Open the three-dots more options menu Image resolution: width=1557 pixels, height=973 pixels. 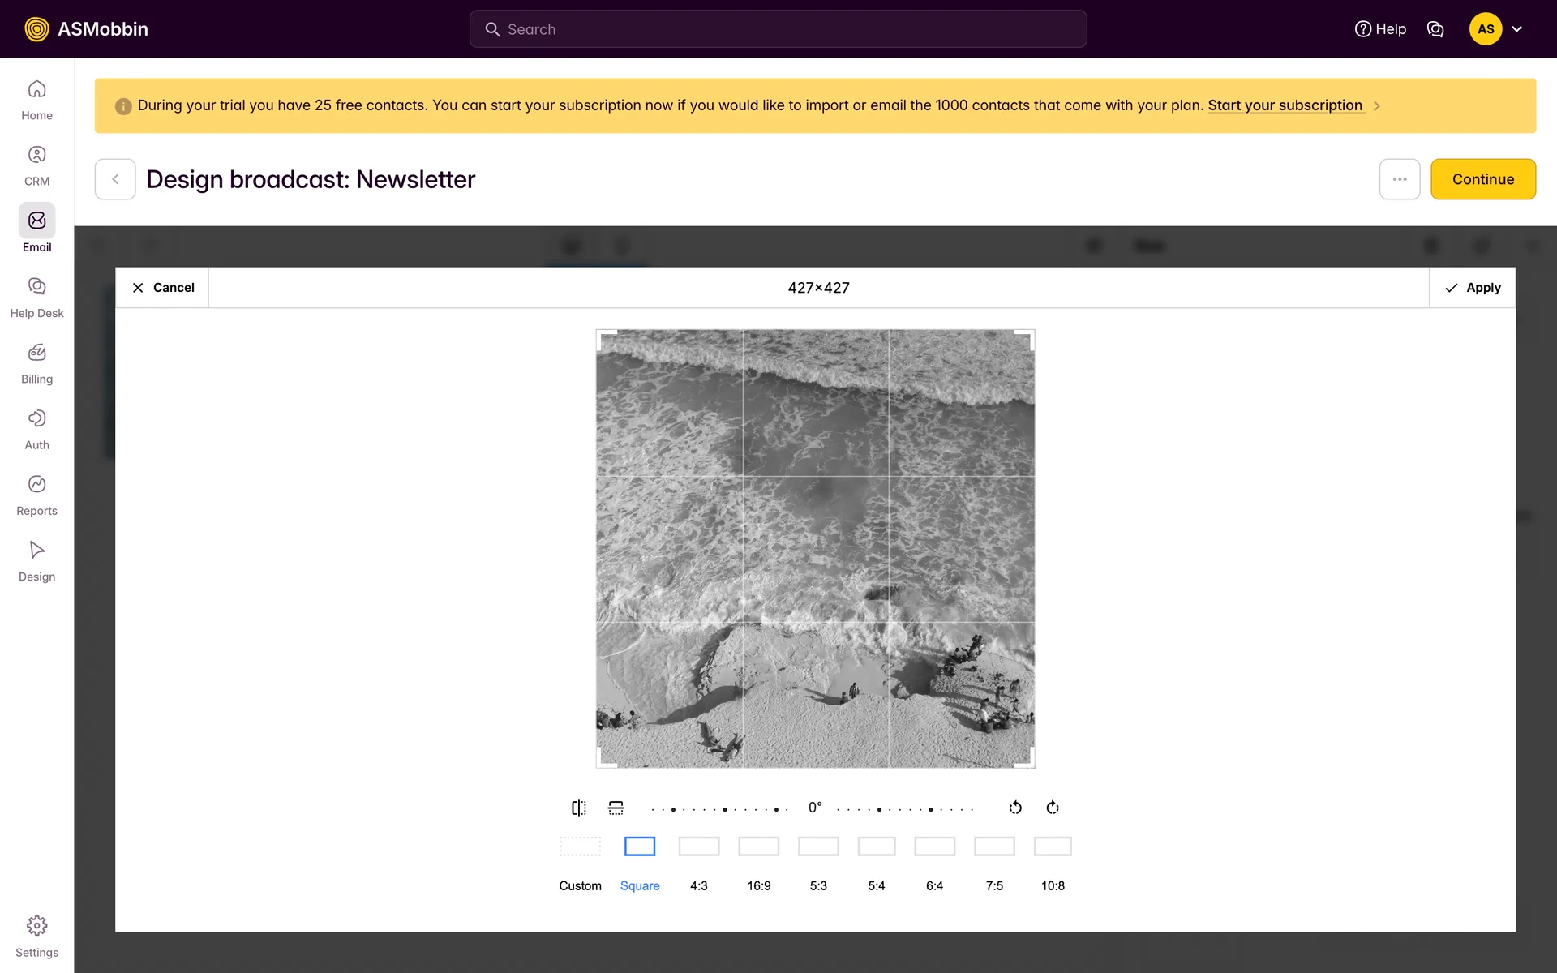pyautogui.click(x=1399, y=179)
